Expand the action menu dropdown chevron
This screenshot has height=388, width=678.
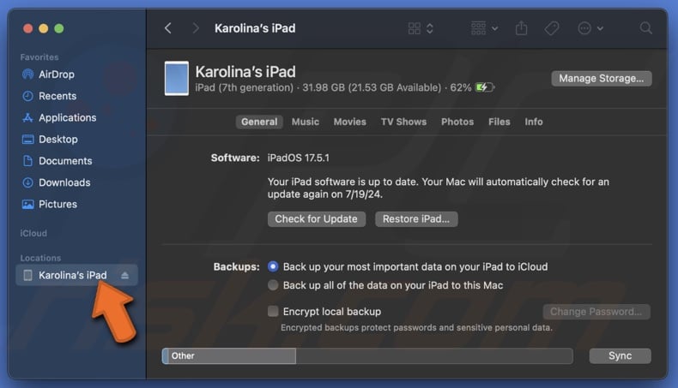click(x=600, y=28)
